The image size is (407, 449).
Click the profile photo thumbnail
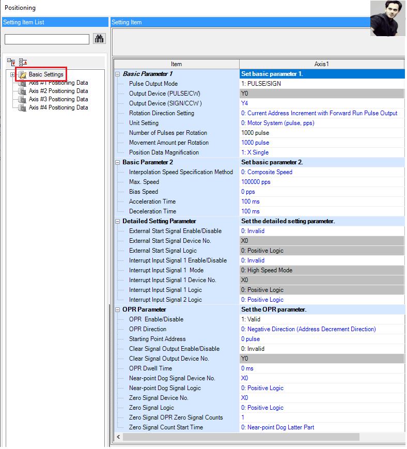(388, 18)
